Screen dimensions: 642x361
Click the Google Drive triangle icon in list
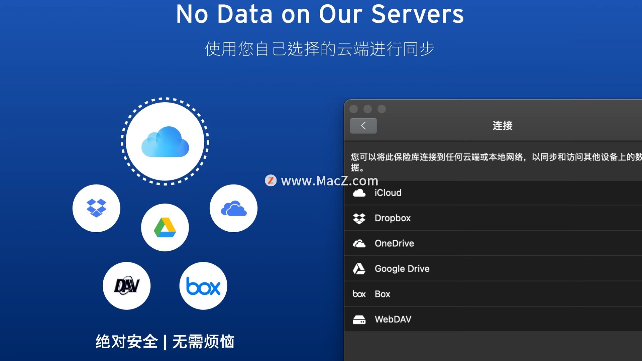[359, 269]
